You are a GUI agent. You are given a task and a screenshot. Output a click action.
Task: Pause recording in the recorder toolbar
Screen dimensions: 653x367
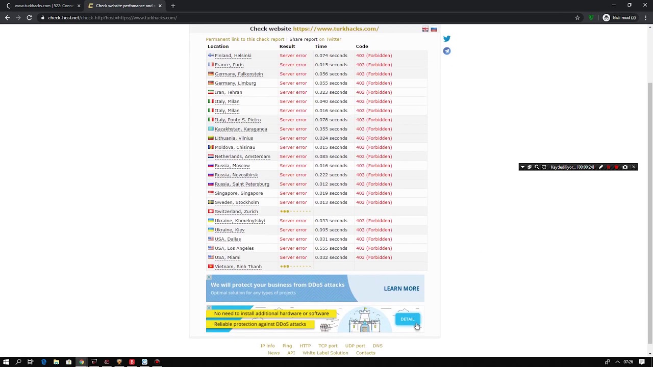[608, 167]
